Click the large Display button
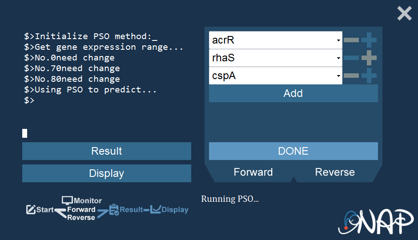Viewport: 418px width, 240px height. tap(107, 173)
